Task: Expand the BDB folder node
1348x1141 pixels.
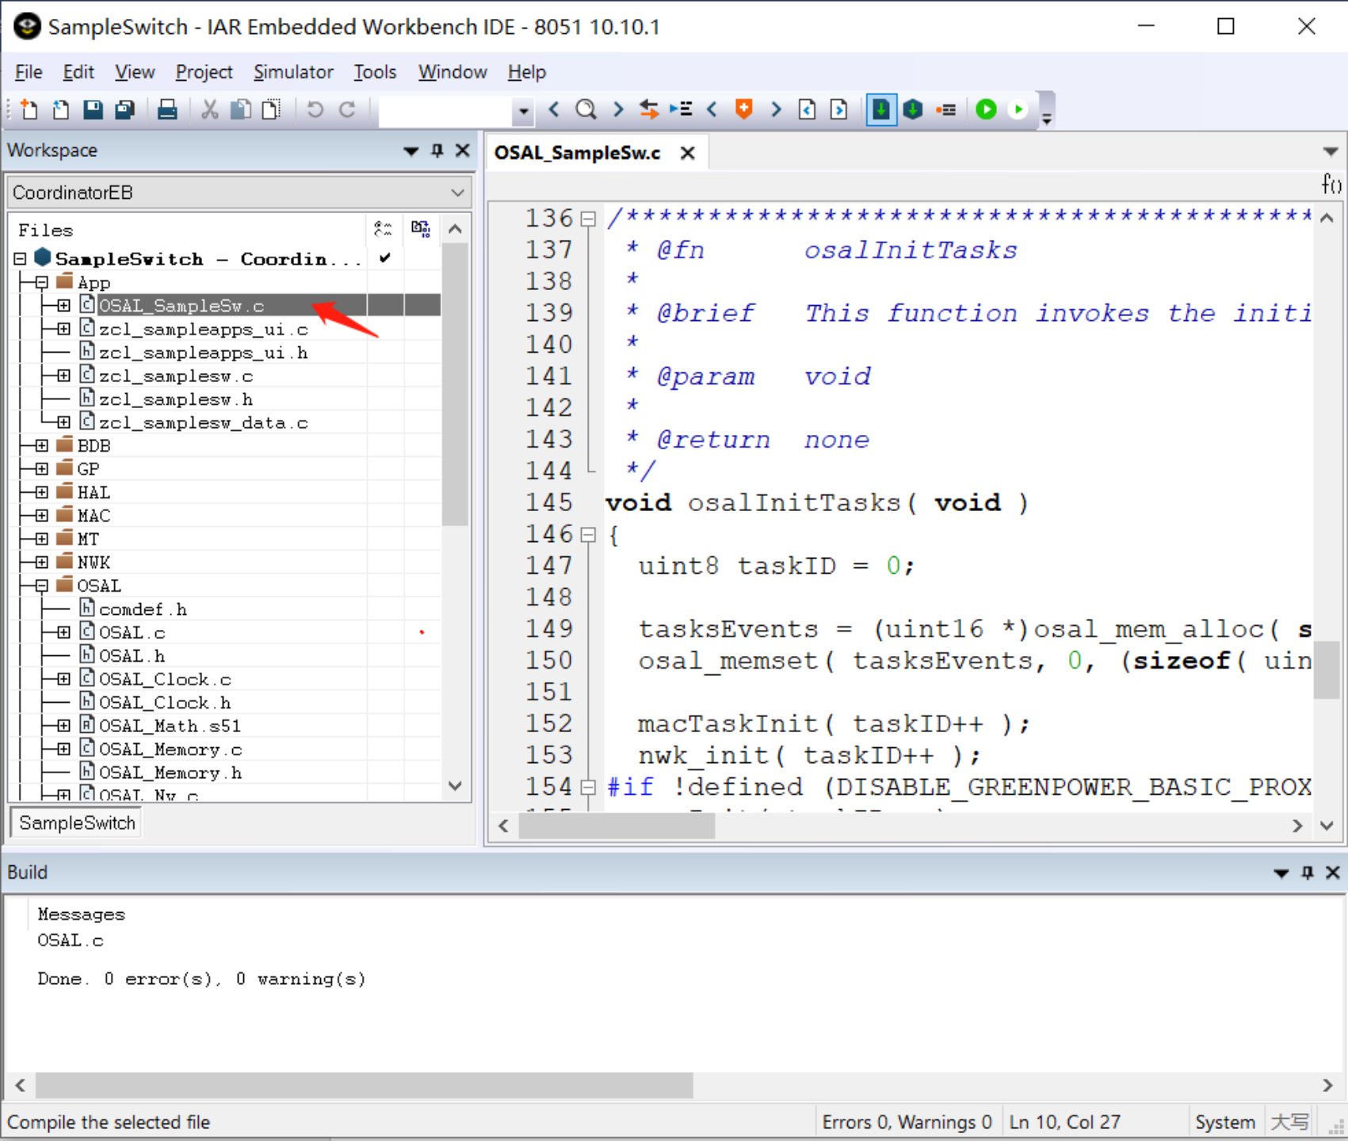Action: click(41, 445)
